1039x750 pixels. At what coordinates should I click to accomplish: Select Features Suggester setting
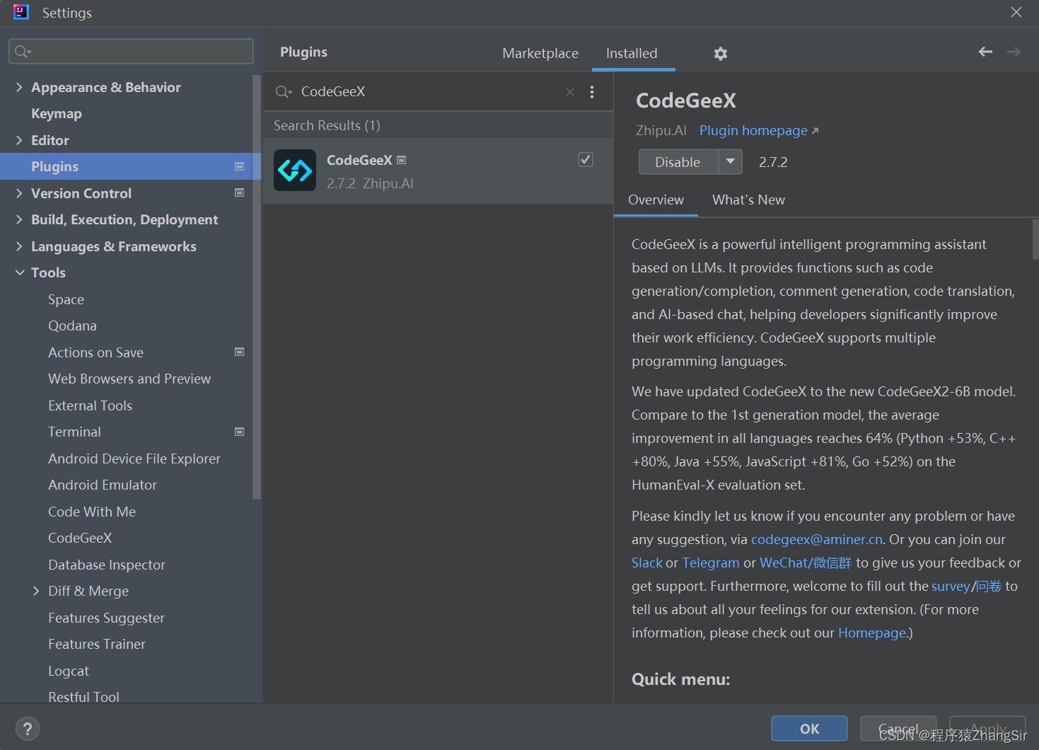(106, 618)
